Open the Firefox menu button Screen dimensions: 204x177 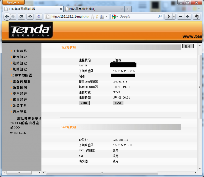tap(13, 2)
